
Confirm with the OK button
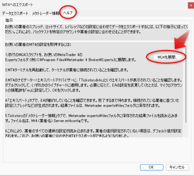click(151, 167)
